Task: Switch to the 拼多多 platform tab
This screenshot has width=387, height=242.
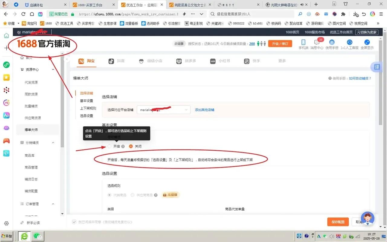Action: point(186,61)
